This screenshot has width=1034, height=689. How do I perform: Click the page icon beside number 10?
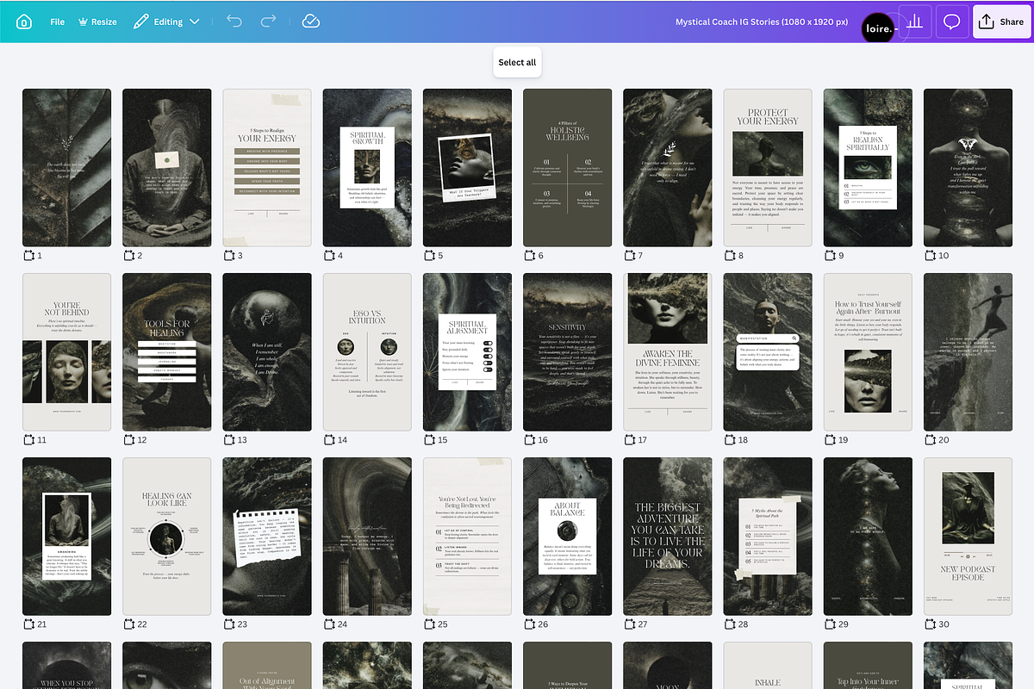[x=930, y=256]
